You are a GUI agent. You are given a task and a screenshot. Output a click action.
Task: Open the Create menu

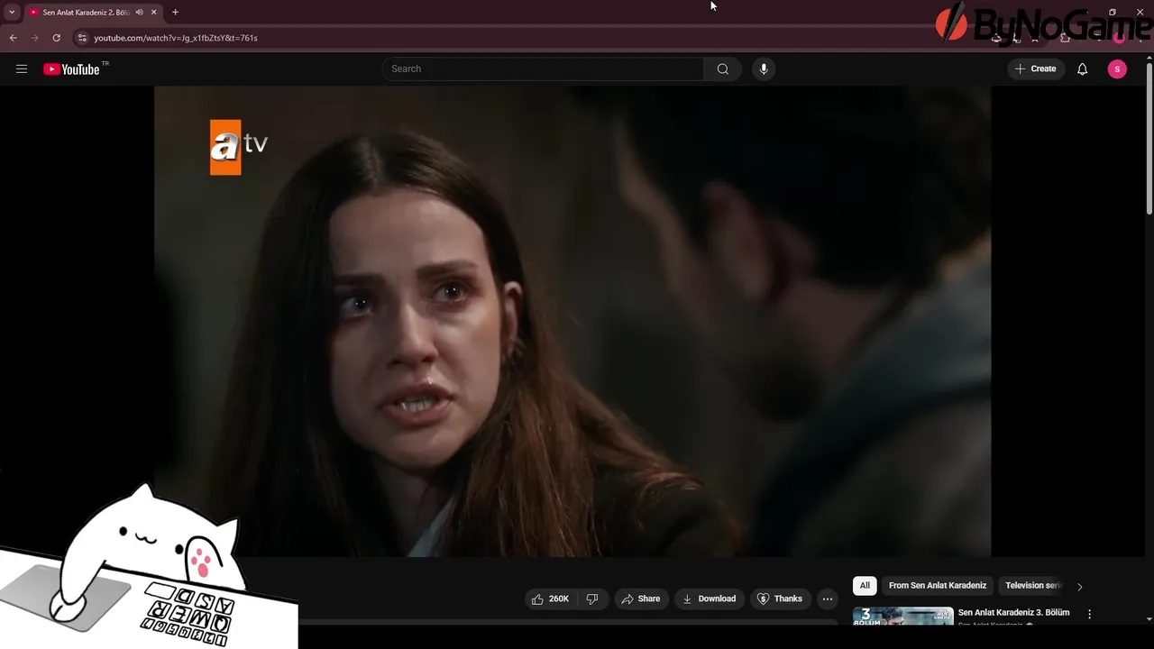pos(1035,69)
